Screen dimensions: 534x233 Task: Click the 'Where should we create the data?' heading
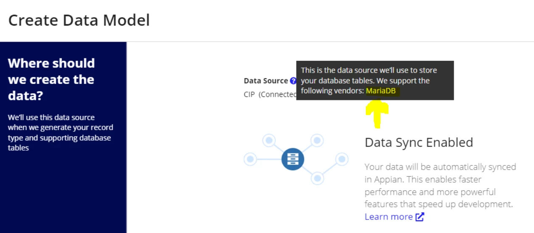[x=51, y=79]
